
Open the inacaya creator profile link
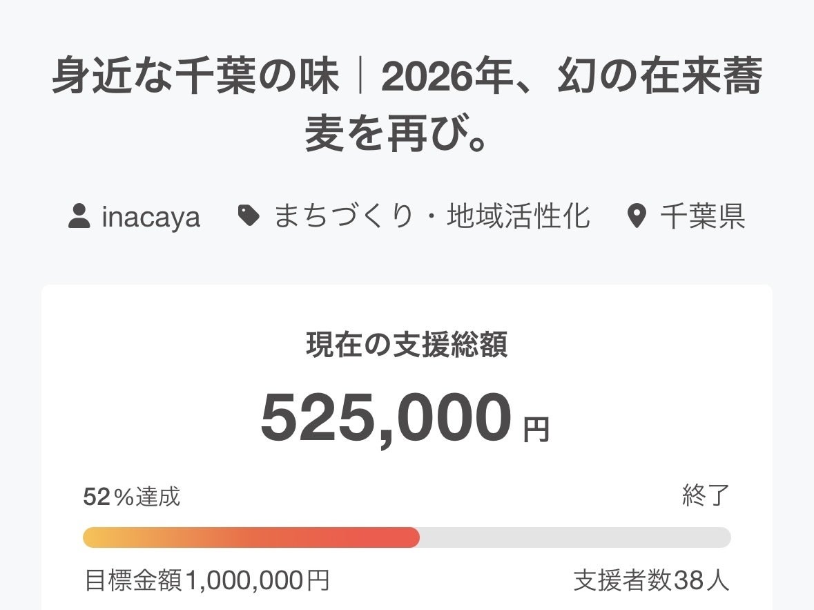pos(151,217)
